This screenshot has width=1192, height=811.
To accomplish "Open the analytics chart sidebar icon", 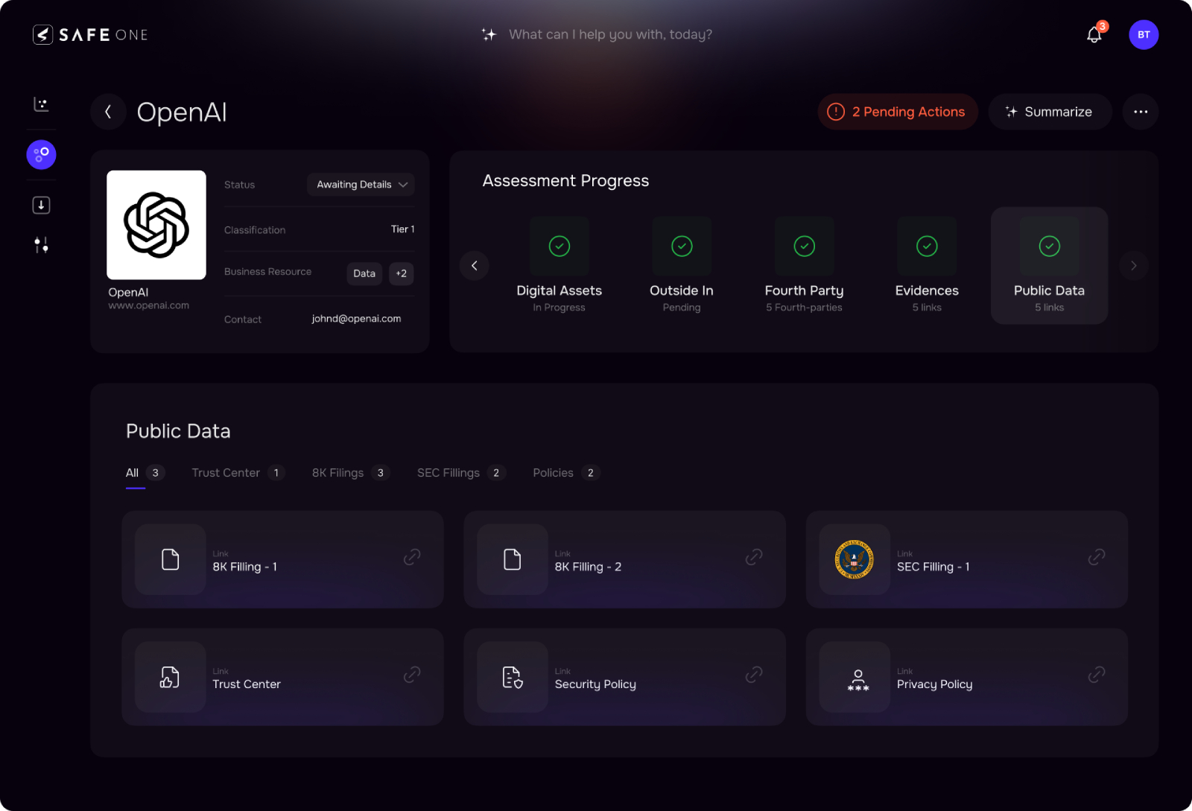I will click(x=42, y=104).
